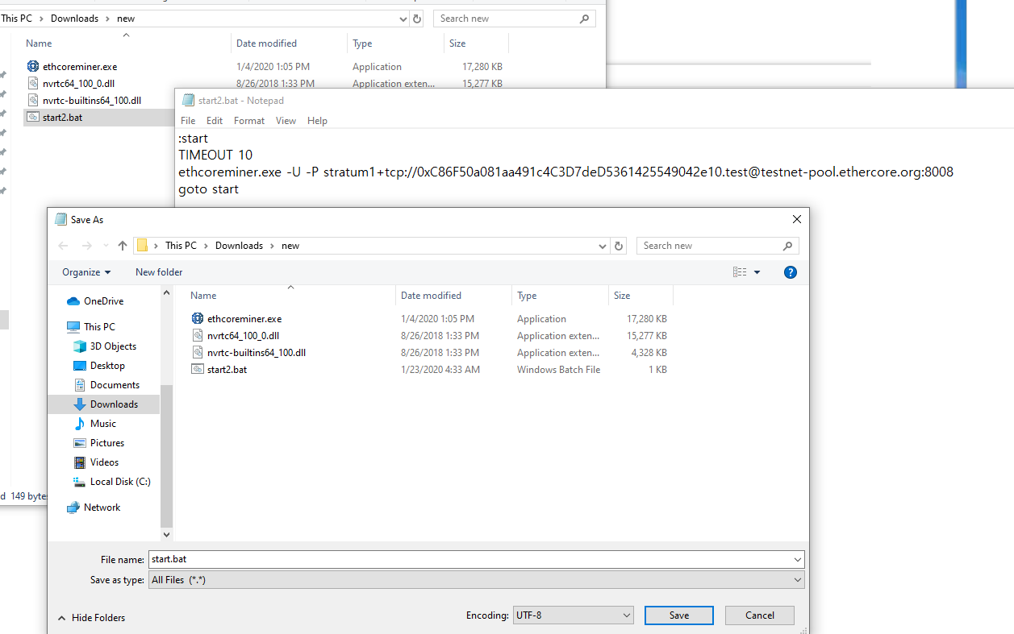This screenshot has width=1014, height=634.
Task: Click the File name input field
Action: (470, 559)
